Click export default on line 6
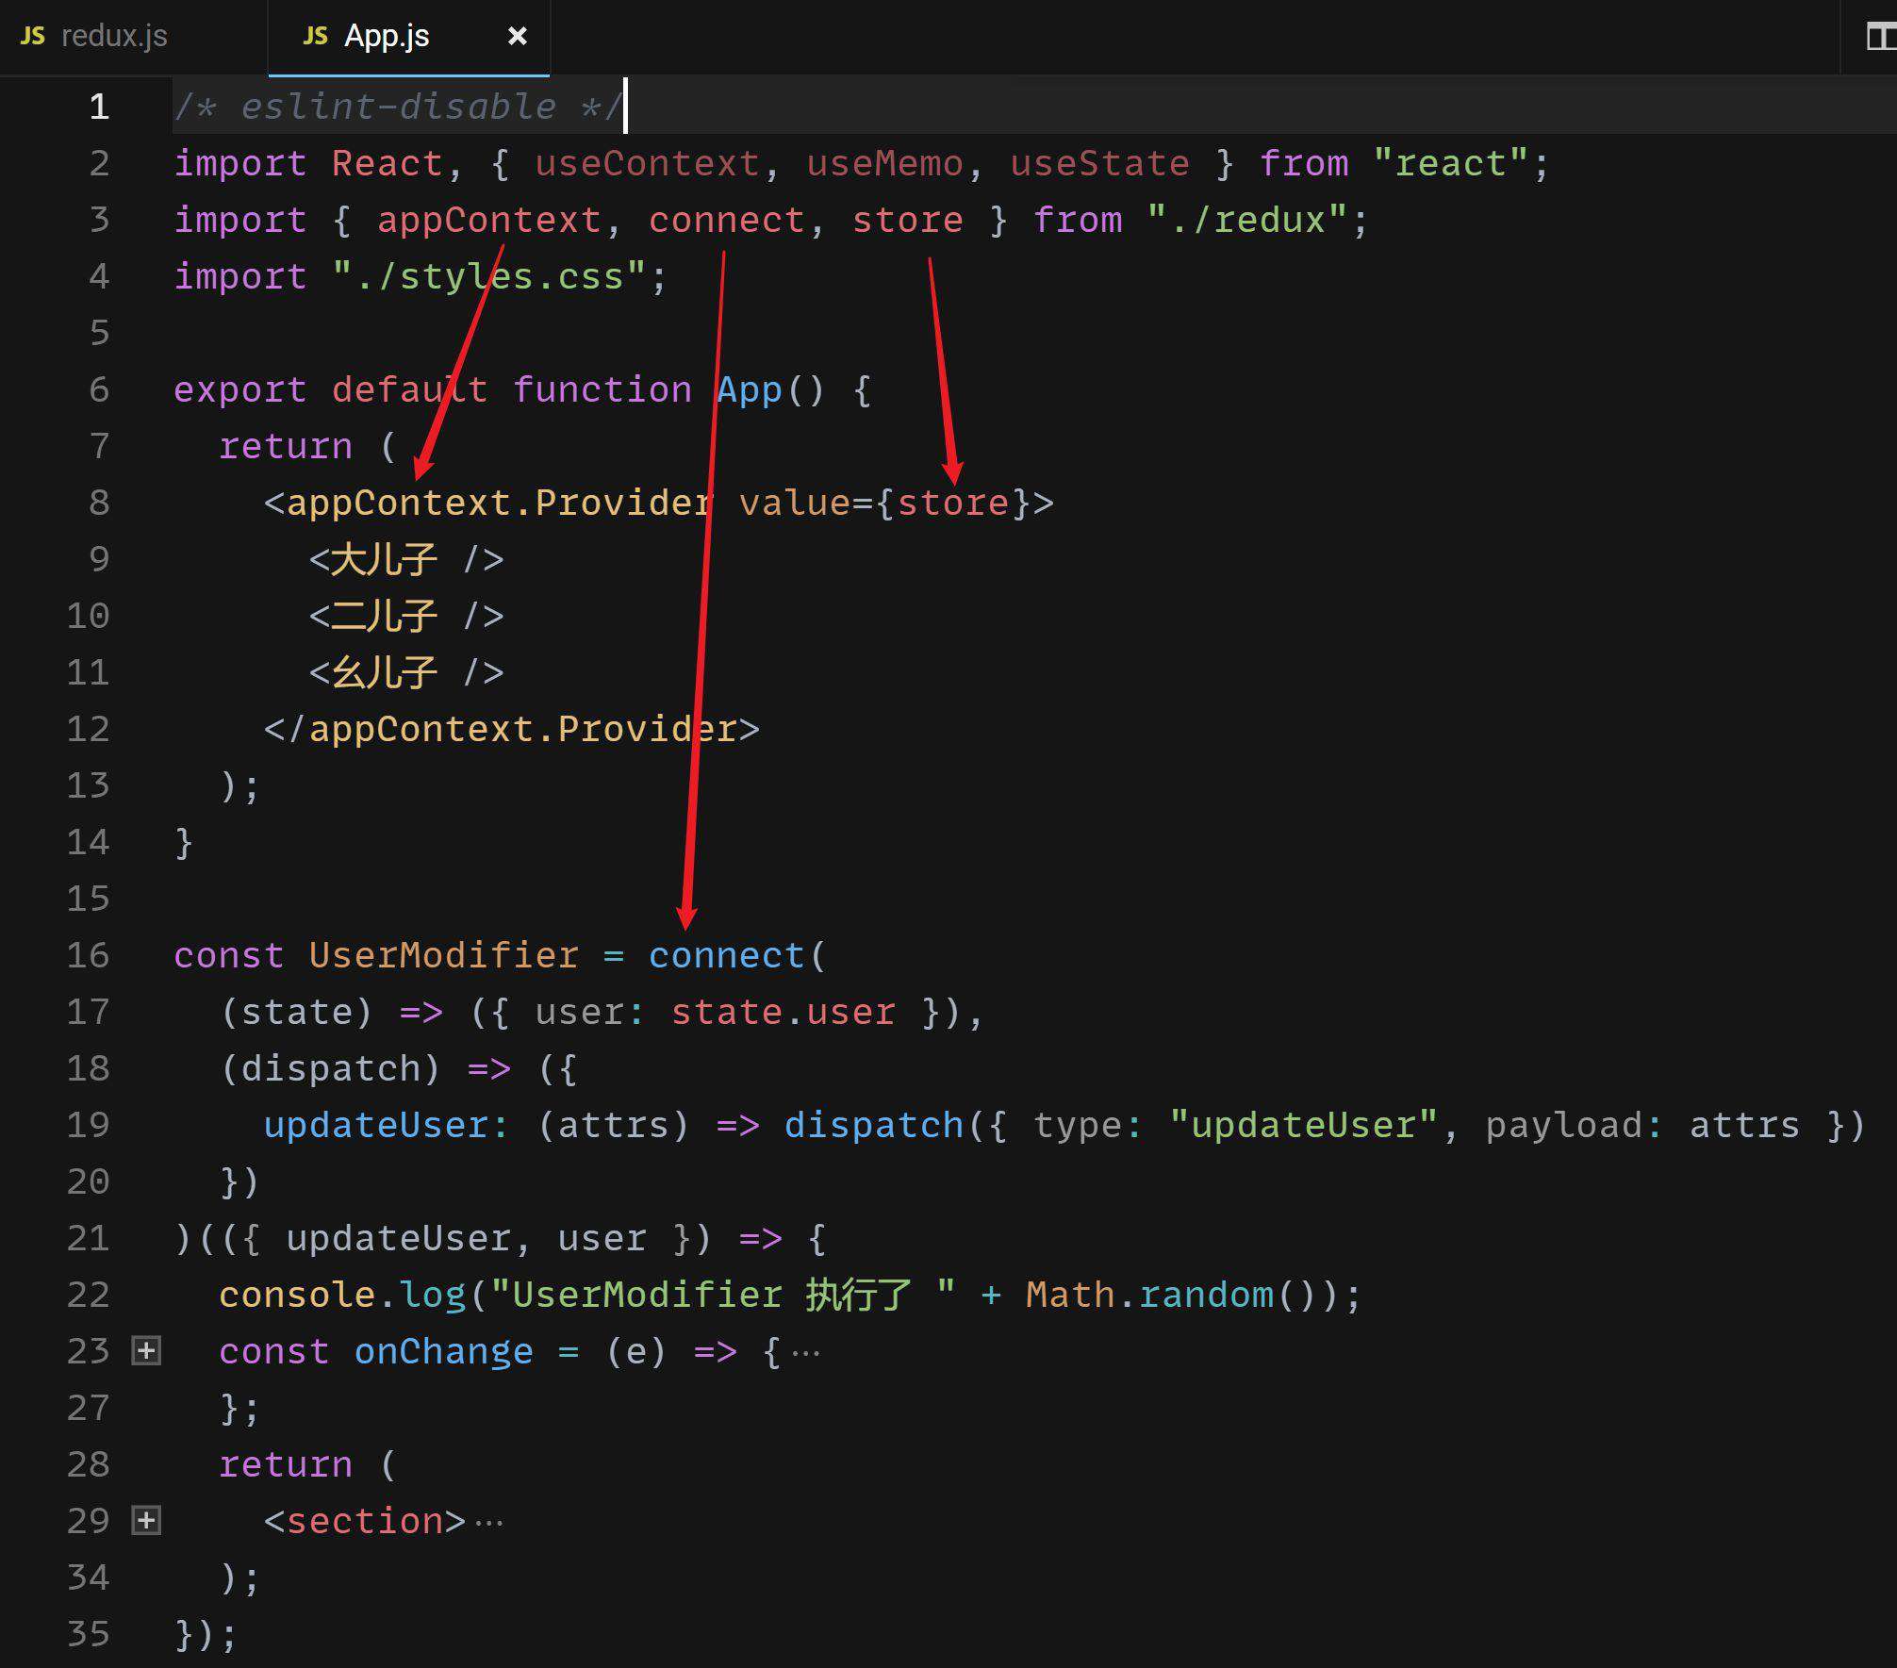This screenshot has width=1897, height=1668. pos(331,389)
